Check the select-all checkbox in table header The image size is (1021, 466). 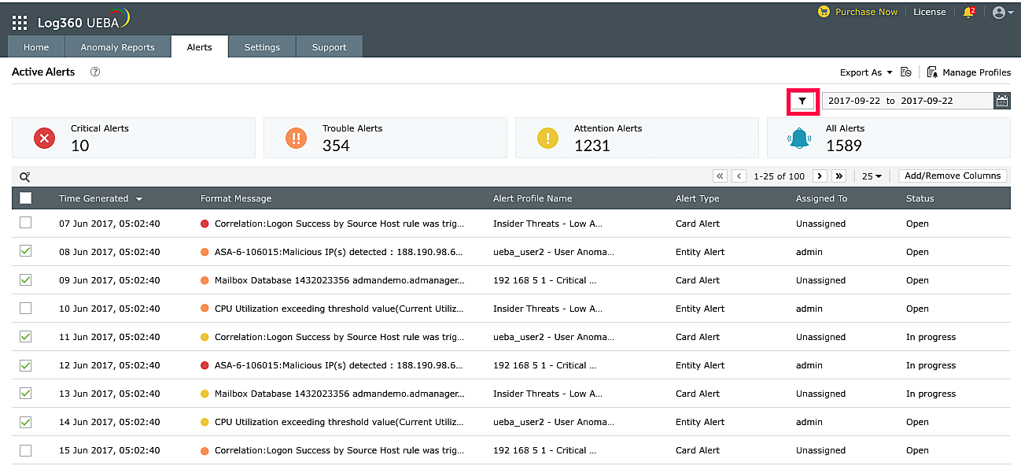tap(26, 198)
